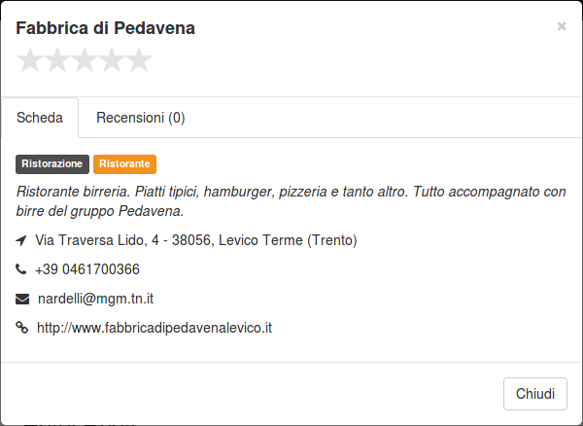583x426 pixels.
Task: Click the dark Ristorazione category badge
Action: coord(52,164)
